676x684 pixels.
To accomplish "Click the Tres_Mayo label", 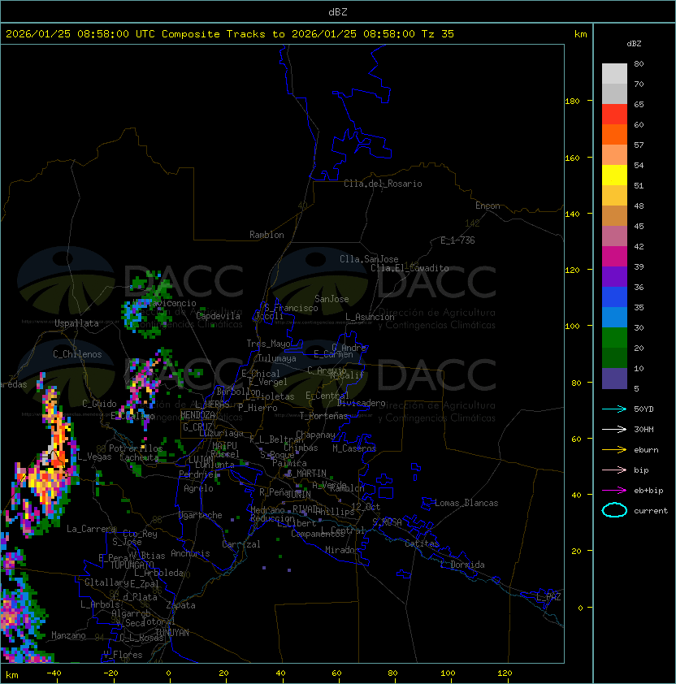I will pyautogui.click(x=268, y=344).
